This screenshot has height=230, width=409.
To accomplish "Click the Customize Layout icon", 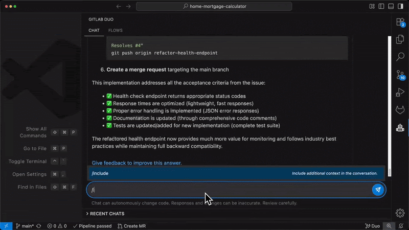I will [372, 6].
